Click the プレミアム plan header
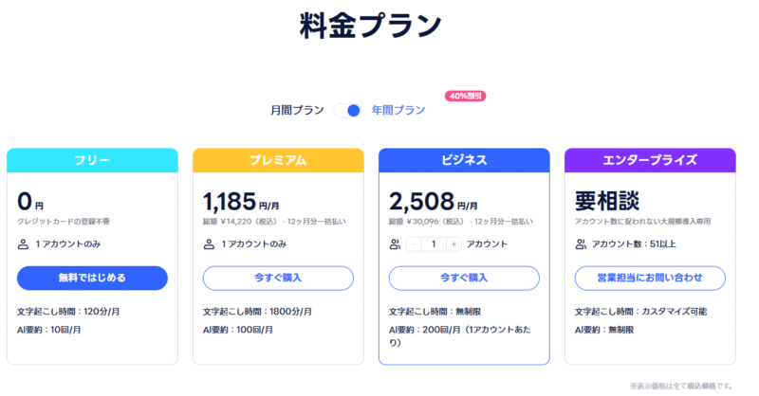Viewport: 759px width, 396px height. pos(278,160)
